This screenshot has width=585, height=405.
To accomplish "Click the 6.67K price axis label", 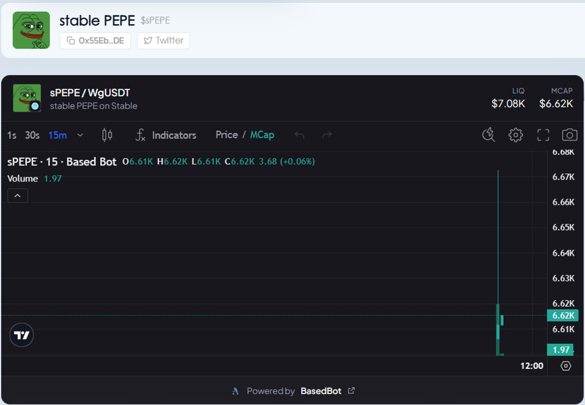I will 563,177.
